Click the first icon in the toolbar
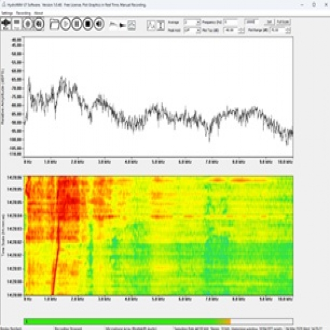This screenshot has width=330, height=330. coord(6,24)
